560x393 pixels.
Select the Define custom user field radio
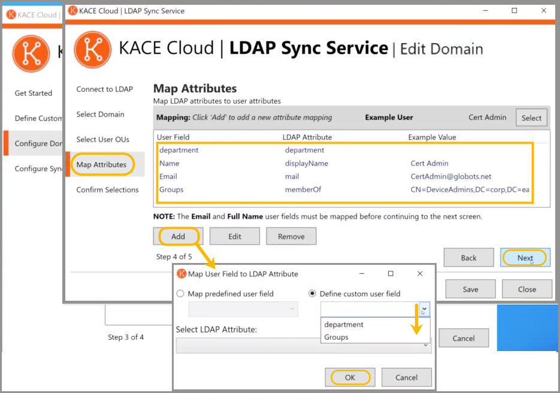tap(312, 294)
